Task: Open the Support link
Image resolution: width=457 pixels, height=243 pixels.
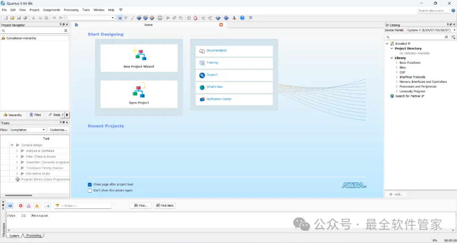Action: pyautogui.click(x=212, y=75)
